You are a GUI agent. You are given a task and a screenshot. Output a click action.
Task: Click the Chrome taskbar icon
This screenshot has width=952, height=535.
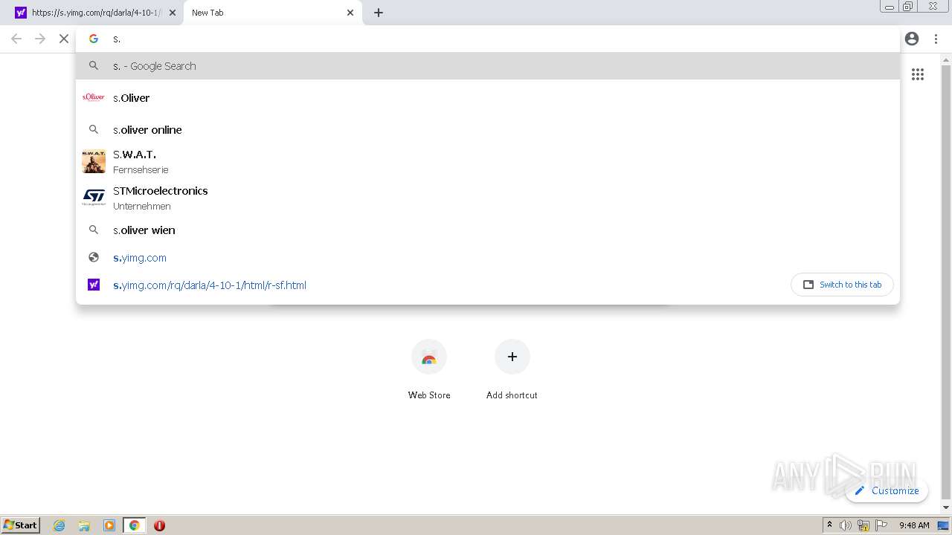[134, 525]
